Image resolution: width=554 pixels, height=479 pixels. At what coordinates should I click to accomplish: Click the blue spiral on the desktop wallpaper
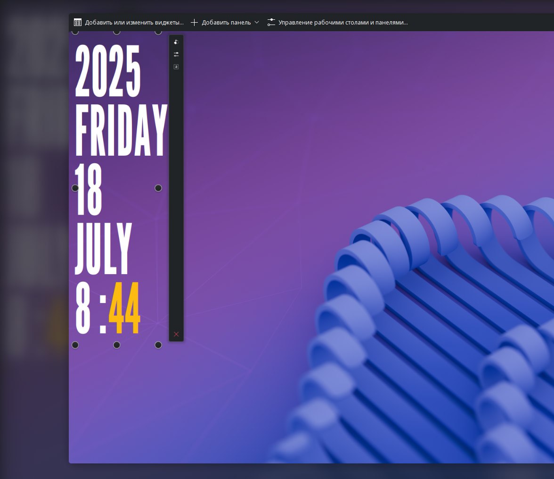click(424, 283)
